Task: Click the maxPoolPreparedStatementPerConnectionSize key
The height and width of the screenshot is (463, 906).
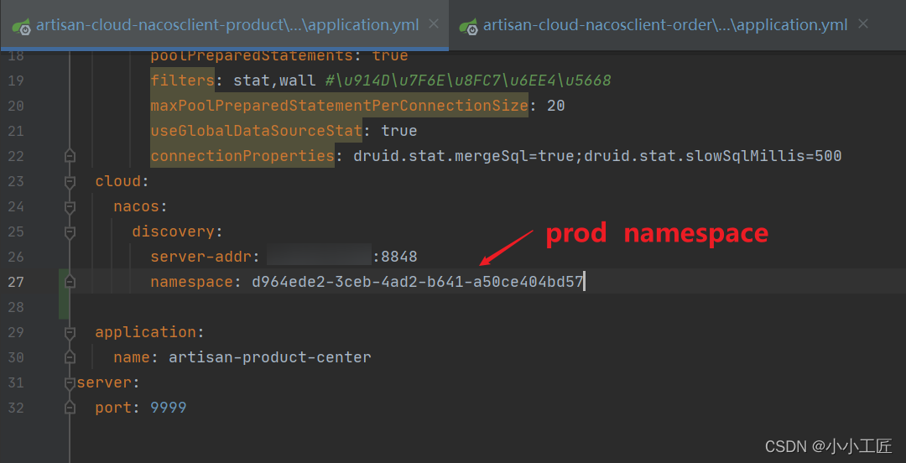Action: pyautogui.click(x=339, y=106)
